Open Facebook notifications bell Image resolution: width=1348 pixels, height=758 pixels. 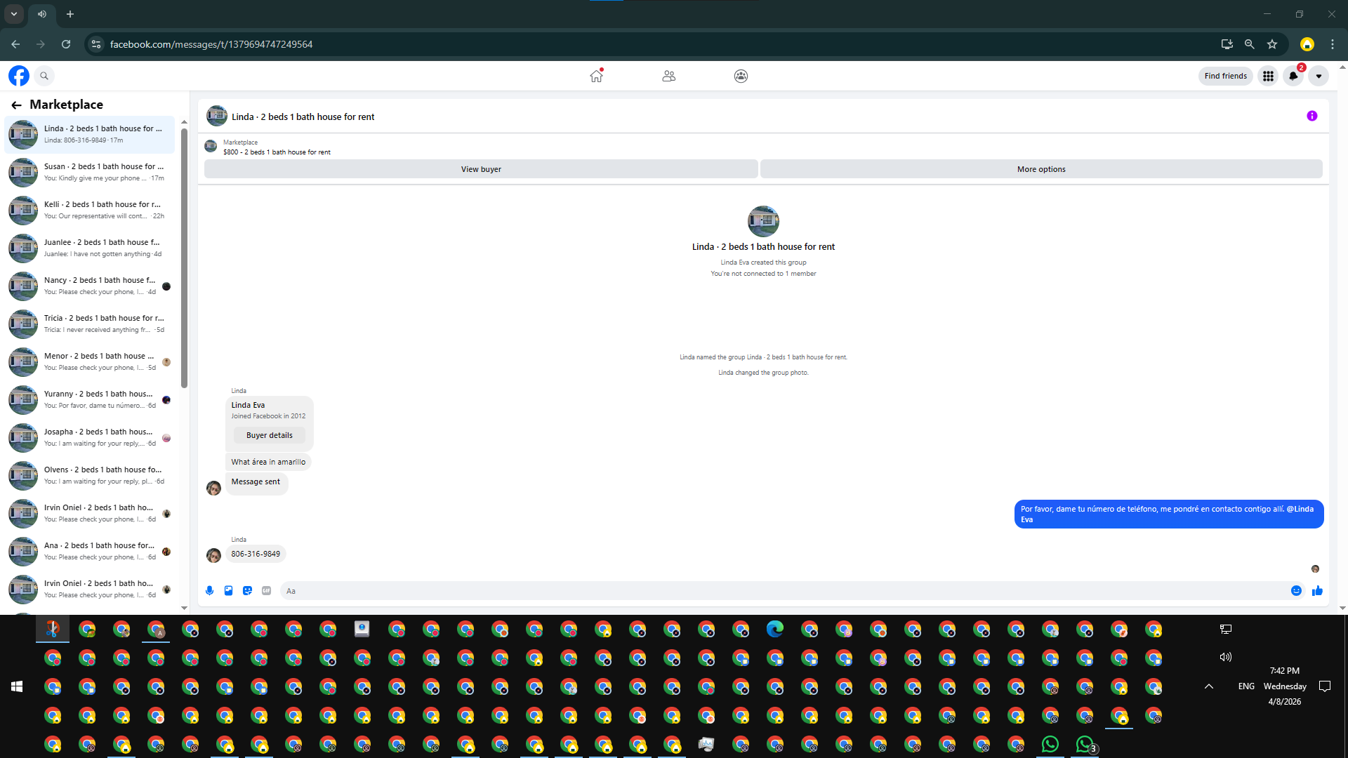(x=1293, y=76)
